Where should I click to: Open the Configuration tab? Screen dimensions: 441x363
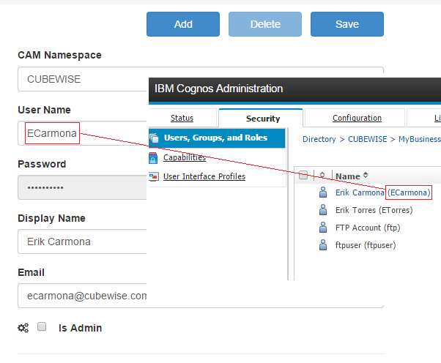357,118
